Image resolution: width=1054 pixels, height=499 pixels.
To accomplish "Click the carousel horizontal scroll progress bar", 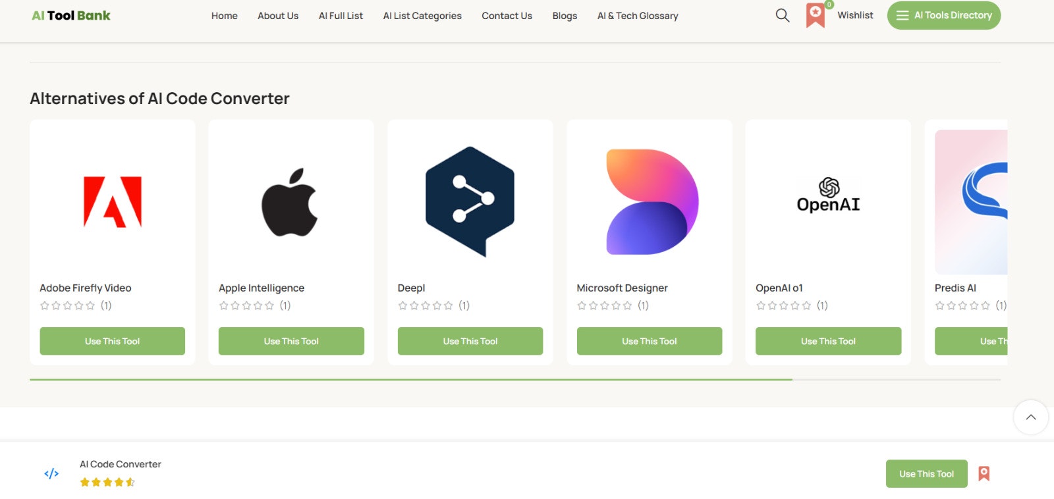I will [x=515, y=379].
